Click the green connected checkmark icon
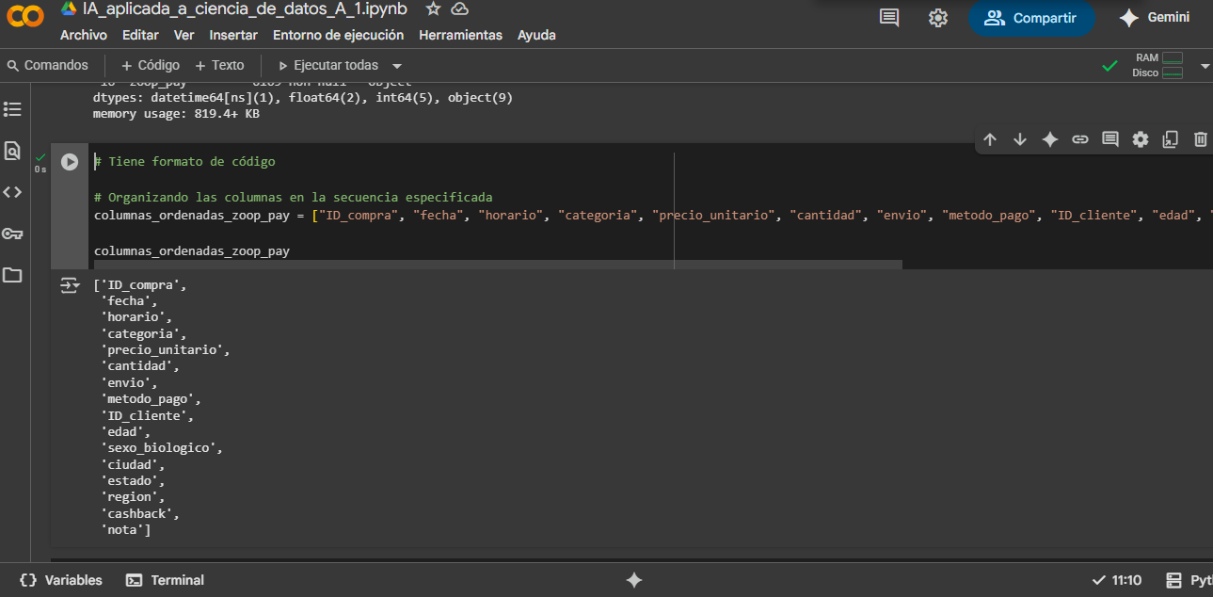This screenshot has height=597, width=1213. [x=1110, y=66]
